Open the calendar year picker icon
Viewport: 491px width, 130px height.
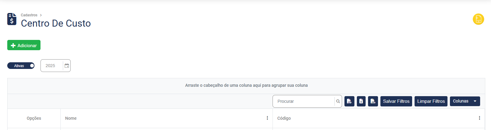tap(67, 66)
